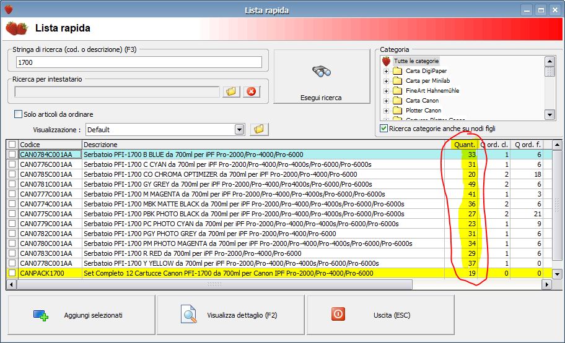Image resolution: width=565 pixels, height=343 pixels.
Task: Click the Carta per Minilab folder icon
Action: 398,81
